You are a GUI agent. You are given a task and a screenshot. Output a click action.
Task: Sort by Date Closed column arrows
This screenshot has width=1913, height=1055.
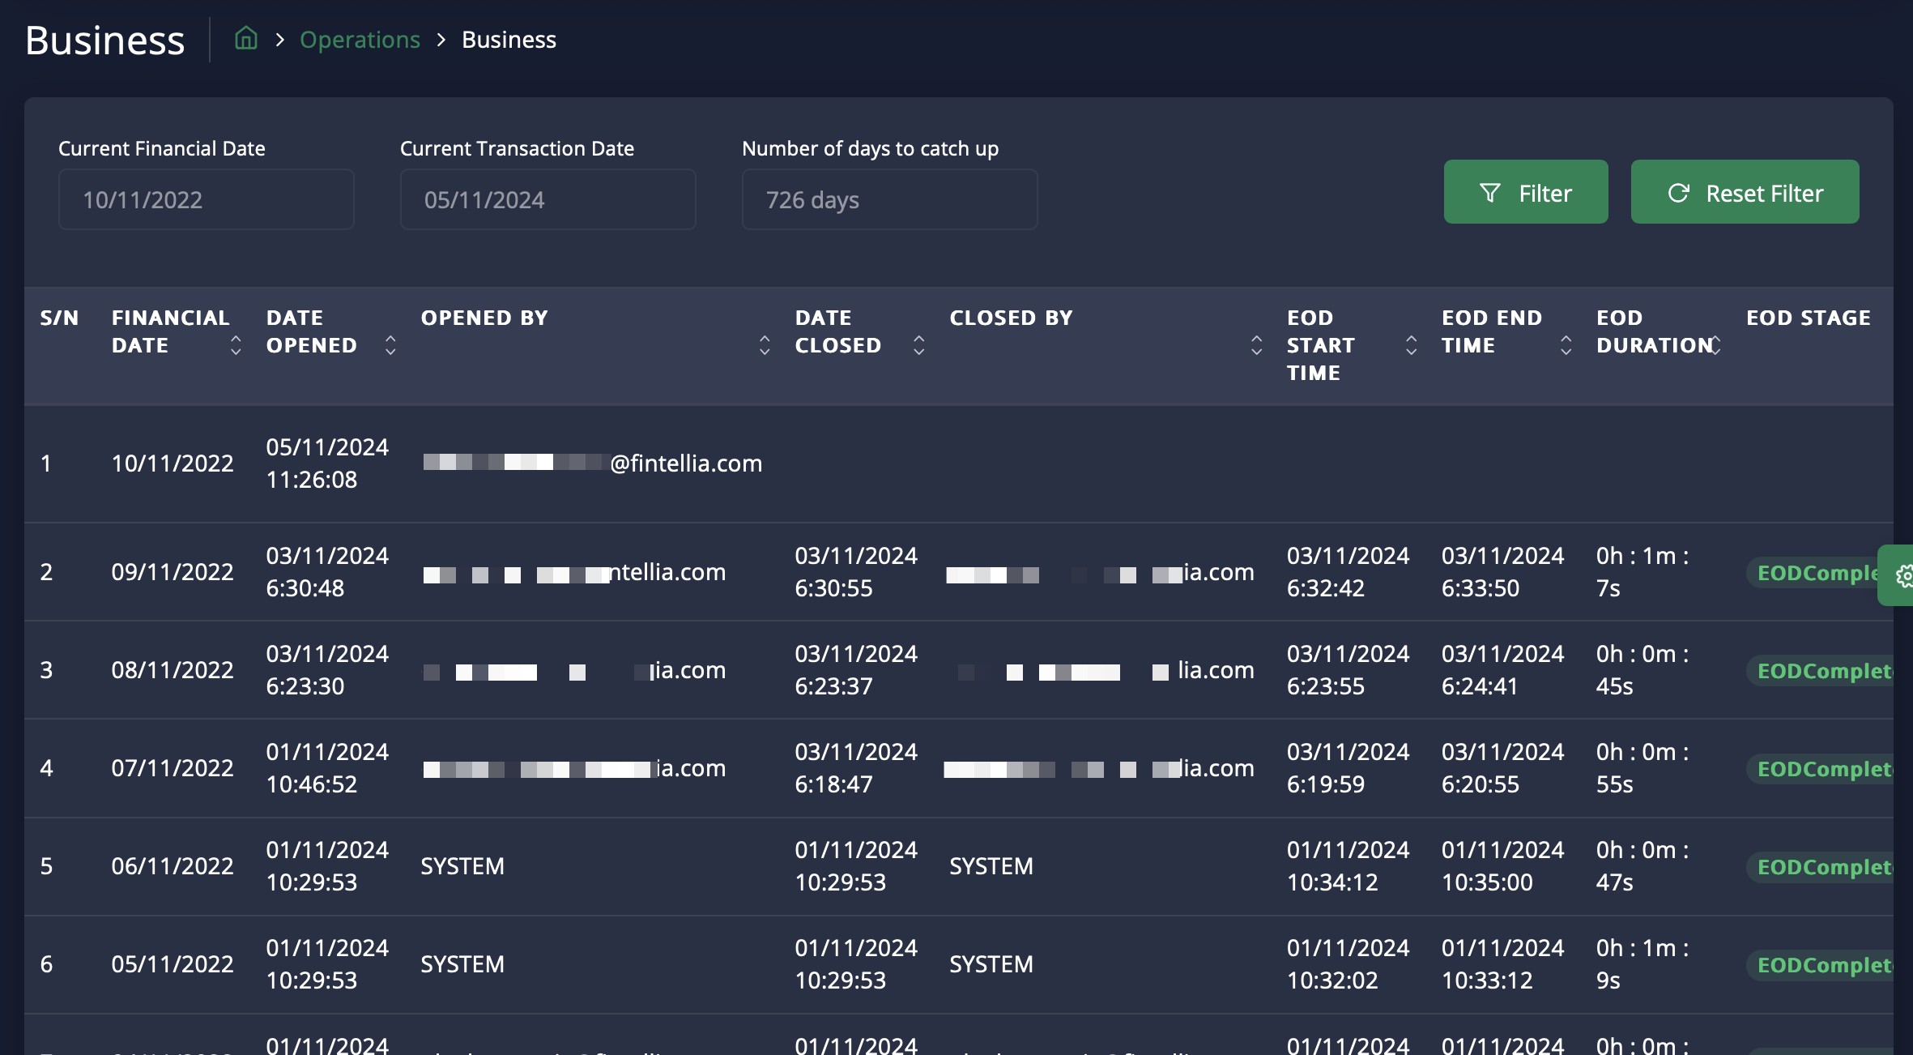918,345
